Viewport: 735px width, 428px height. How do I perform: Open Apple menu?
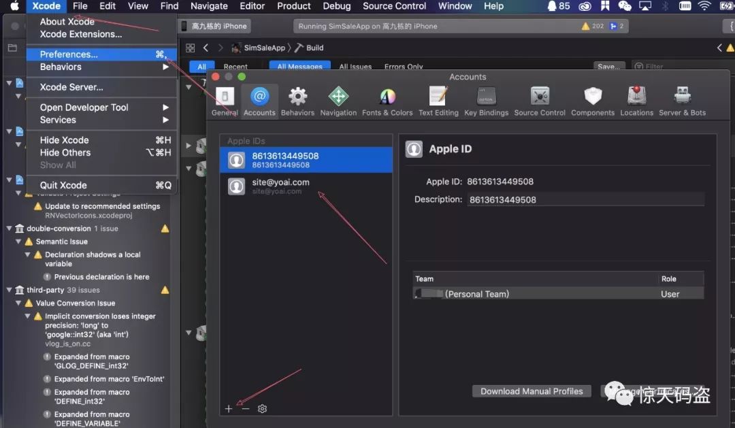click(14, 6)
